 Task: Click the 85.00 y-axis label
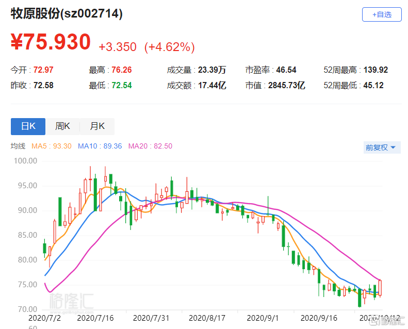coord(27,235)
